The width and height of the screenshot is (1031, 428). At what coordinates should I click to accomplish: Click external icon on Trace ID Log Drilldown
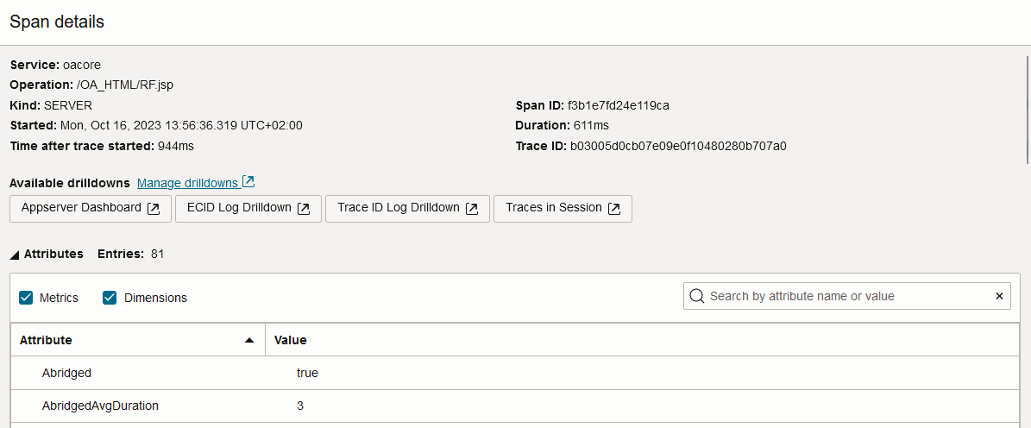[472, 209]
